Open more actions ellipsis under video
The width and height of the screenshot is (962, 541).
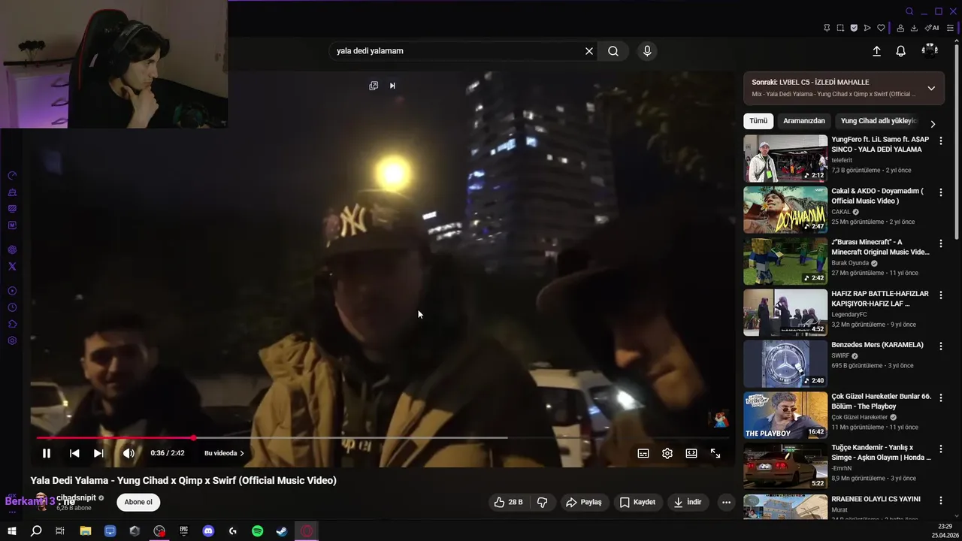tap(726, 502)
